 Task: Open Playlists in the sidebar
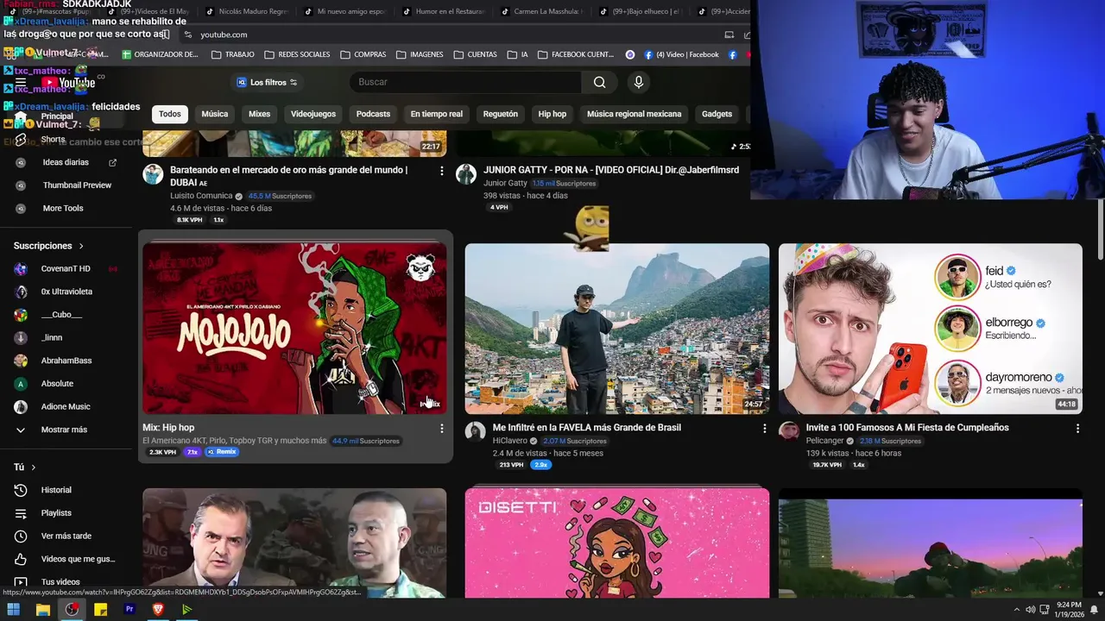tap(64, 513)
